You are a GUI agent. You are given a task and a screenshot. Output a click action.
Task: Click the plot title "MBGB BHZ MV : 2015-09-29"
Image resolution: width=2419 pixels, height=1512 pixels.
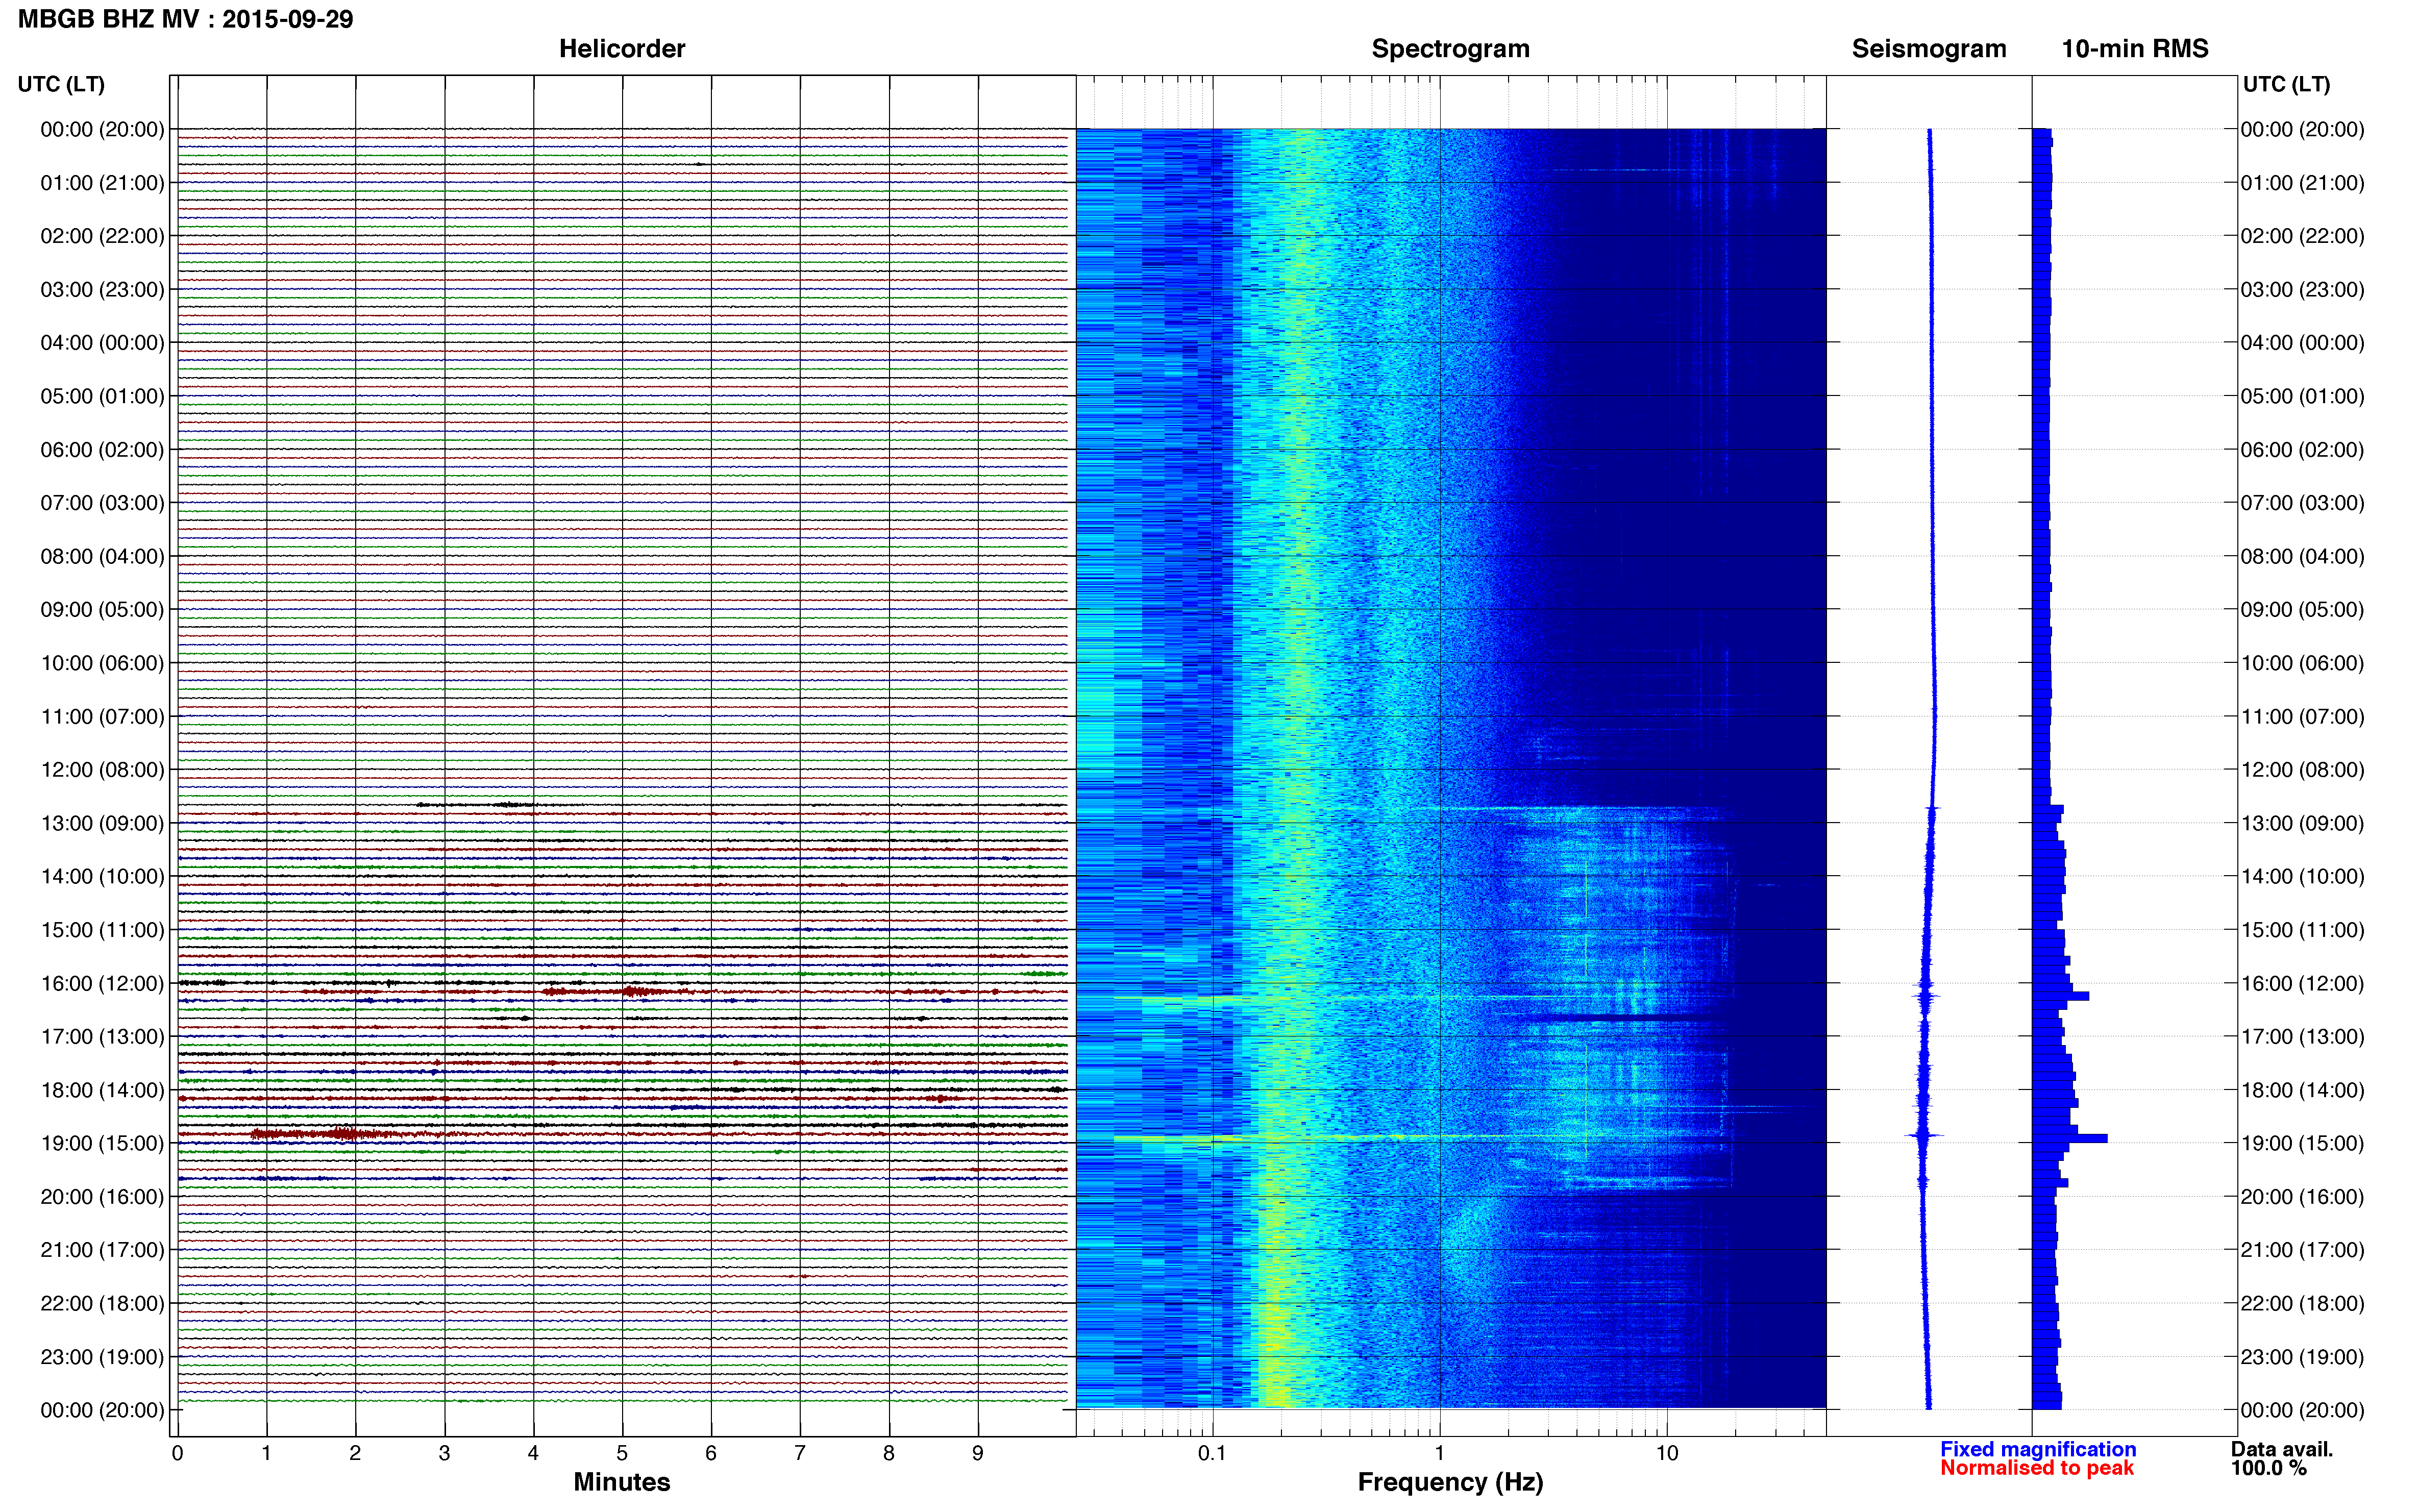(186, 19)
